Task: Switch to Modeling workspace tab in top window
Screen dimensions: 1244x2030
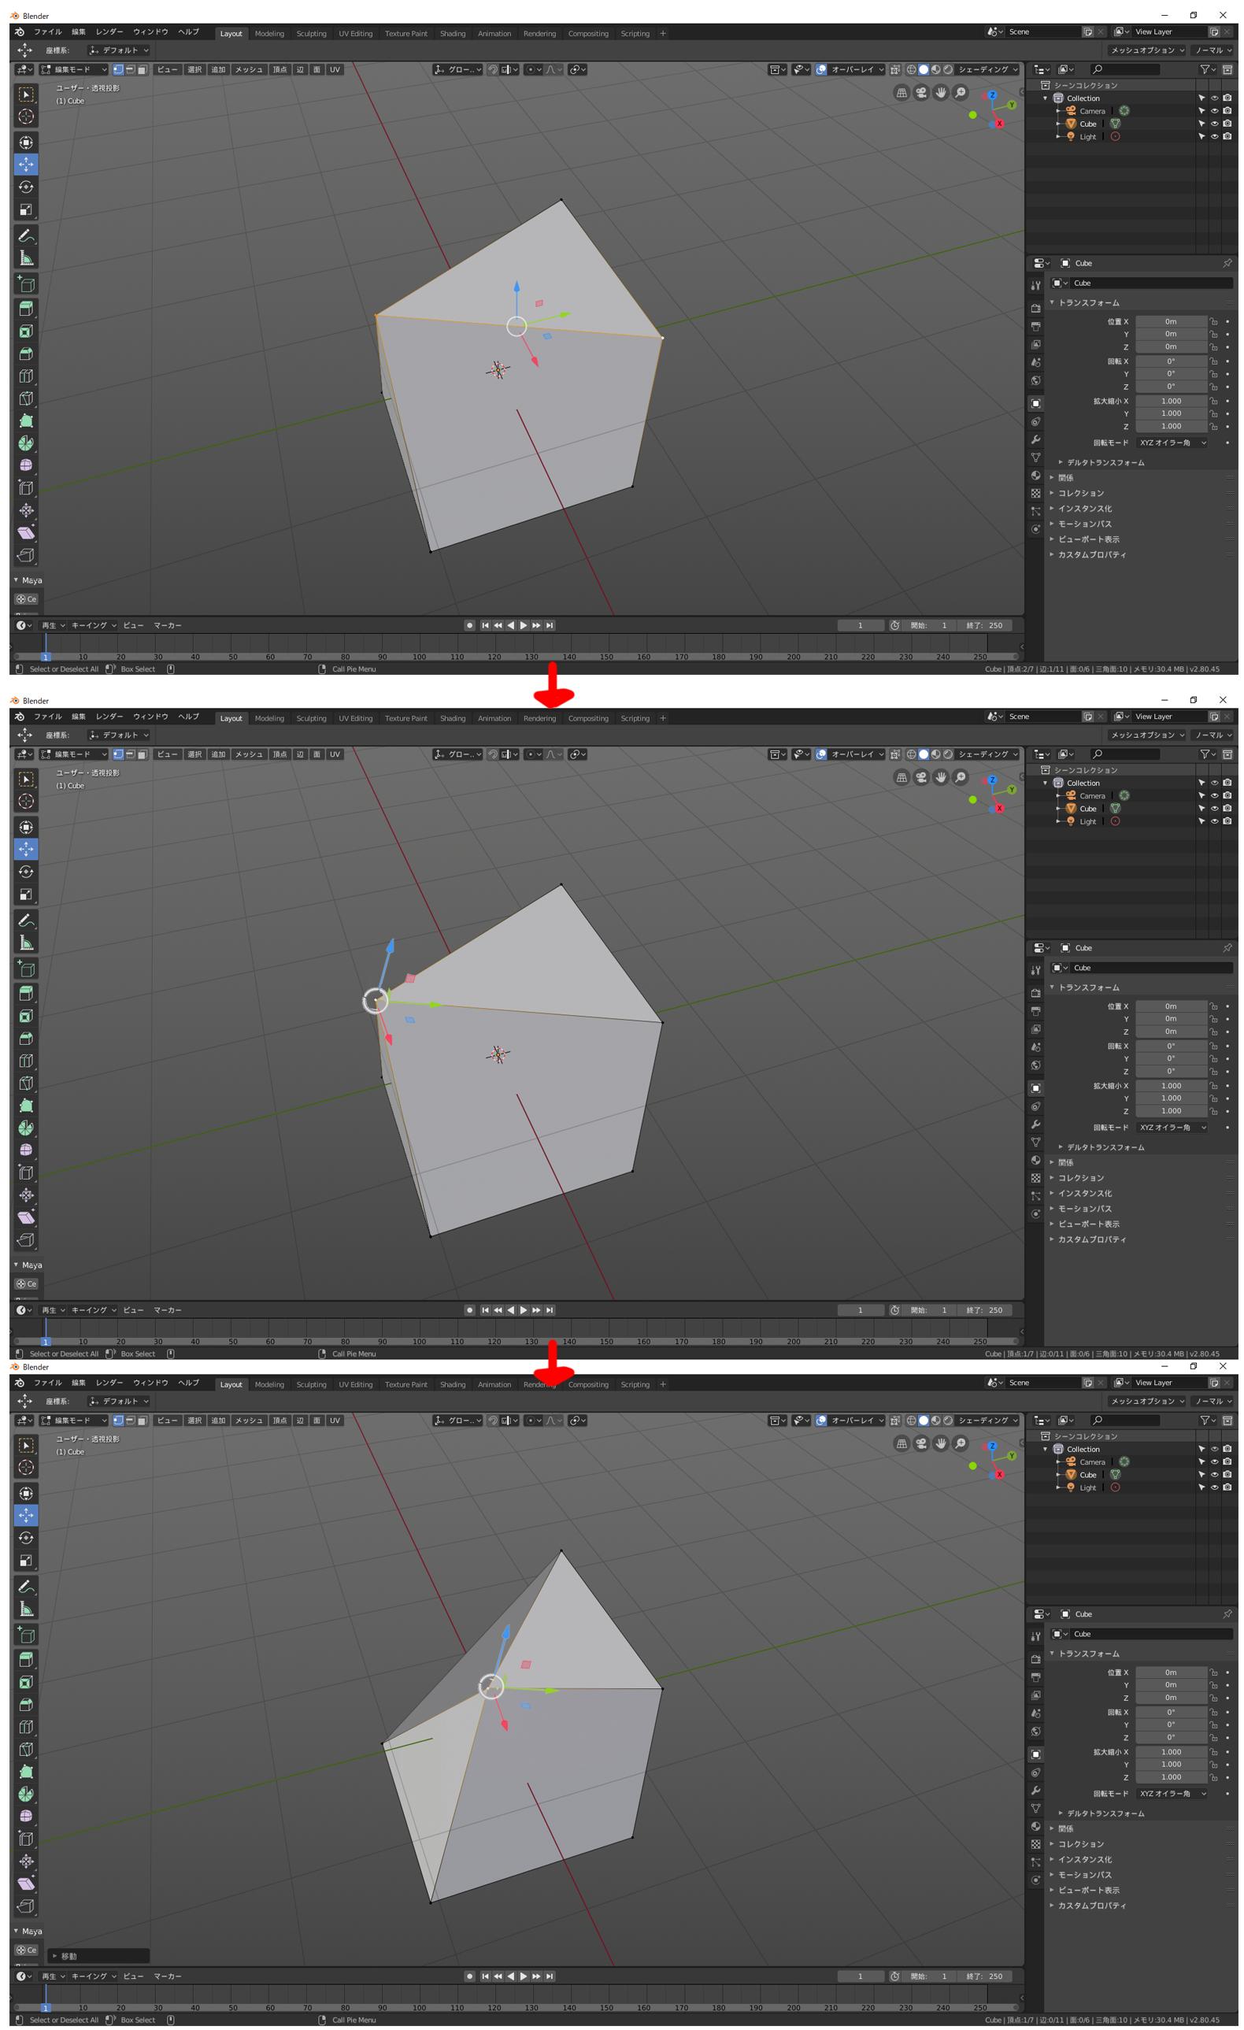Action: [269, 34]
